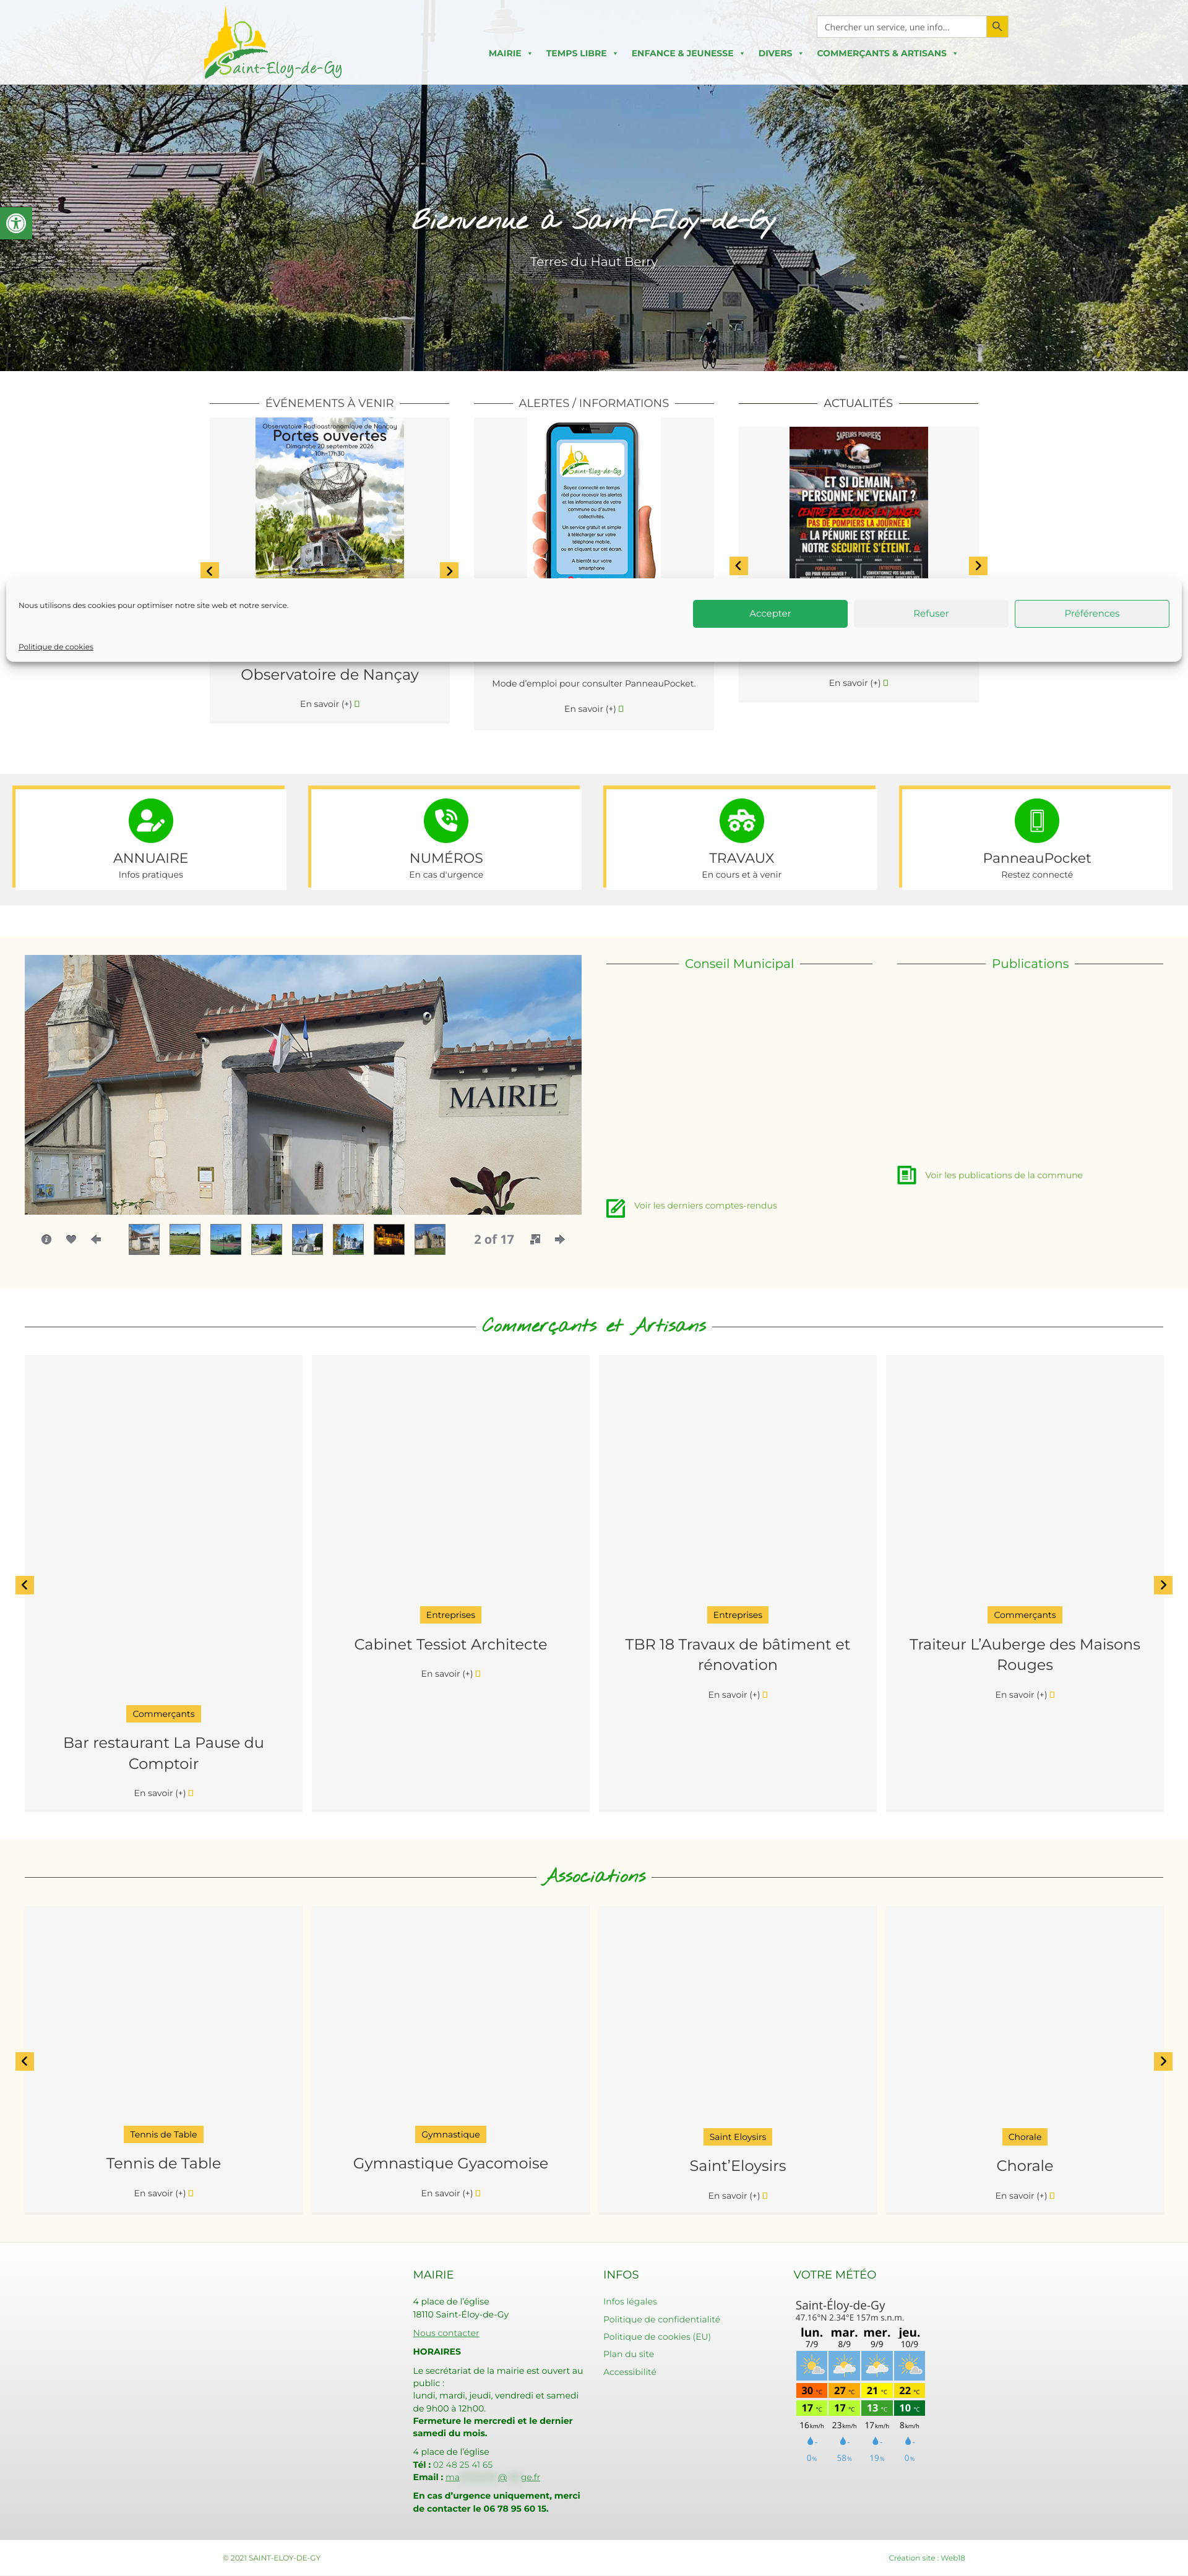This screenshot has height=2576, width=1188.
Task: Click in the search service field
Action: pyautogui.click(x=901, y=27)
